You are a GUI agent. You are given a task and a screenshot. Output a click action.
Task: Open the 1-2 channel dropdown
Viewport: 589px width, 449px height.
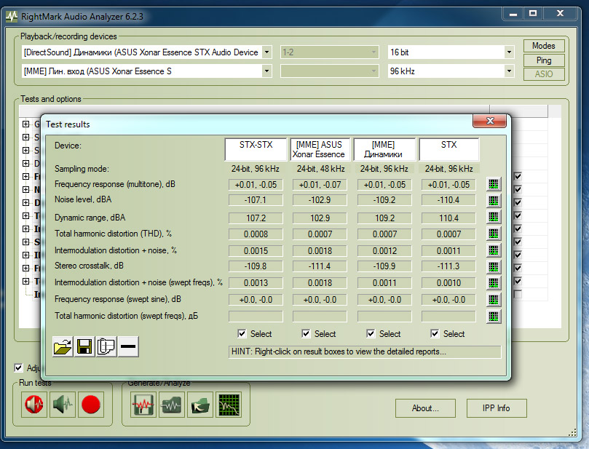pyautogui.click(x=373, y=52)
